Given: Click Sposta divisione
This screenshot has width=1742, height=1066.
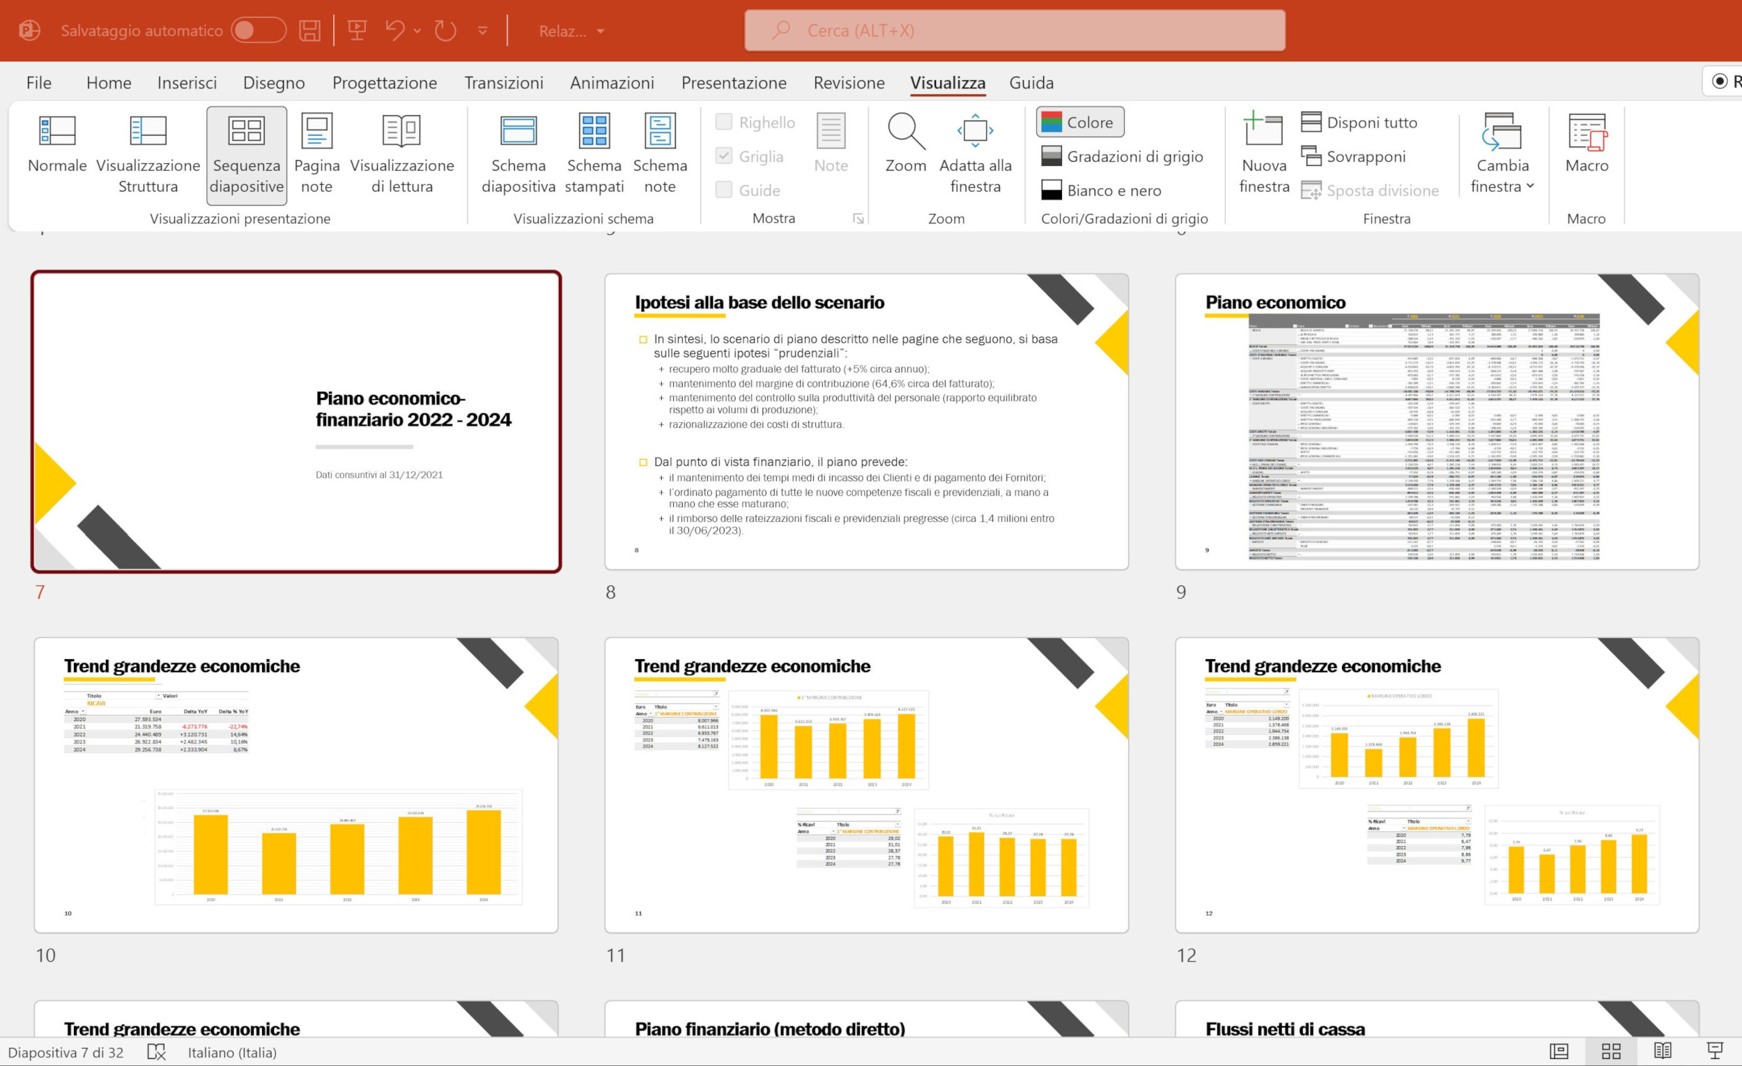Looking at the screenshot, I should tap(1370, 190).
